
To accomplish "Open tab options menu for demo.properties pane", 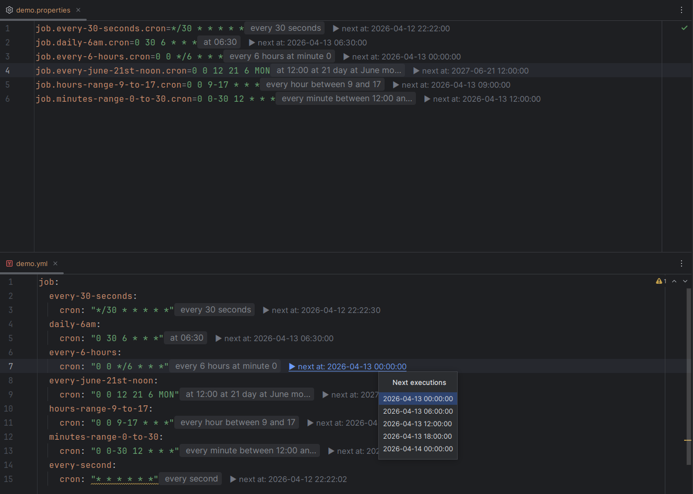I will [x=682, y=10].
